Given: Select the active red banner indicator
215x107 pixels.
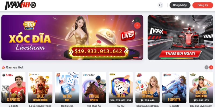Looking at the screenshot, I should point(135,58).
